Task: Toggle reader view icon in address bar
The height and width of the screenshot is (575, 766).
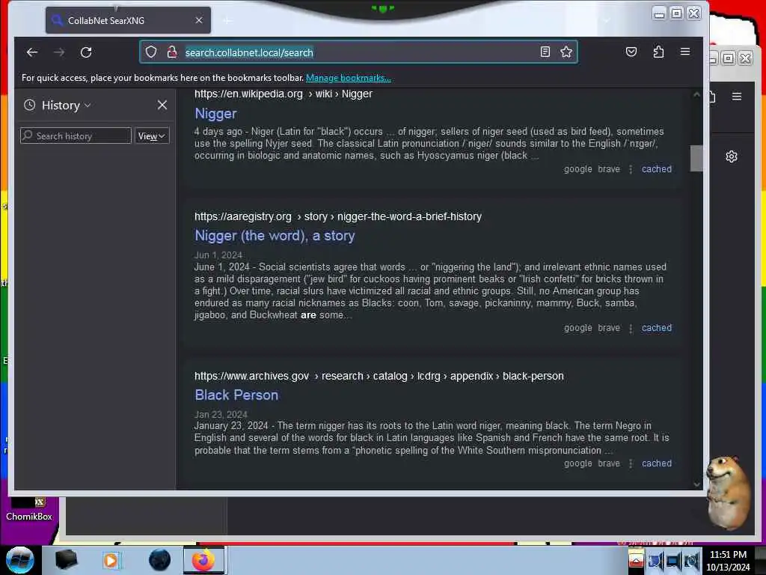Action: pos(545,52)
